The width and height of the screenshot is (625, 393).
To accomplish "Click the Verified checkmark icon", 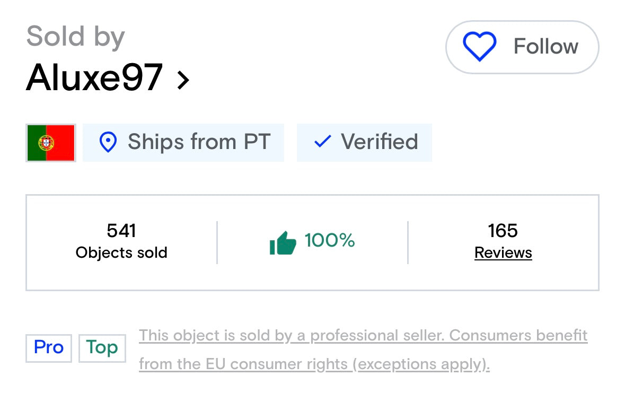I will click(x=322, y=142).
